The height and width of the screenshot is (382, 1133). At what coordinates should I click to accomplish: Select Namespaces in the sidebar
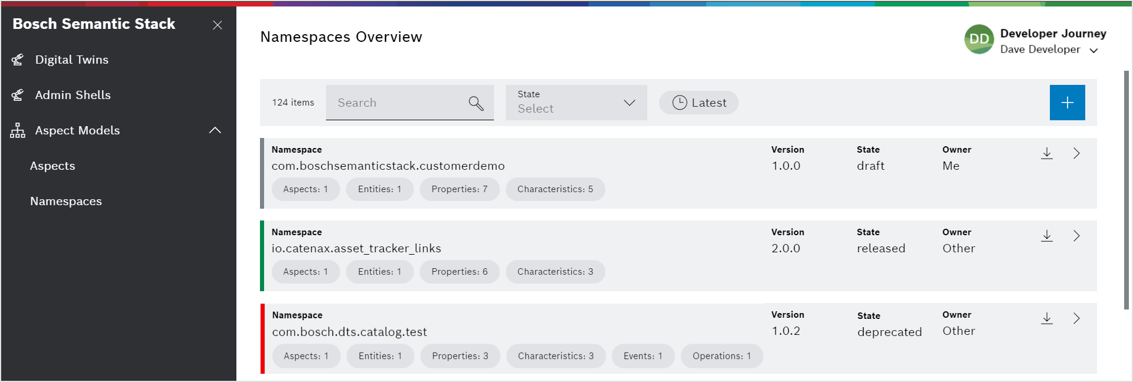(66, 201)
